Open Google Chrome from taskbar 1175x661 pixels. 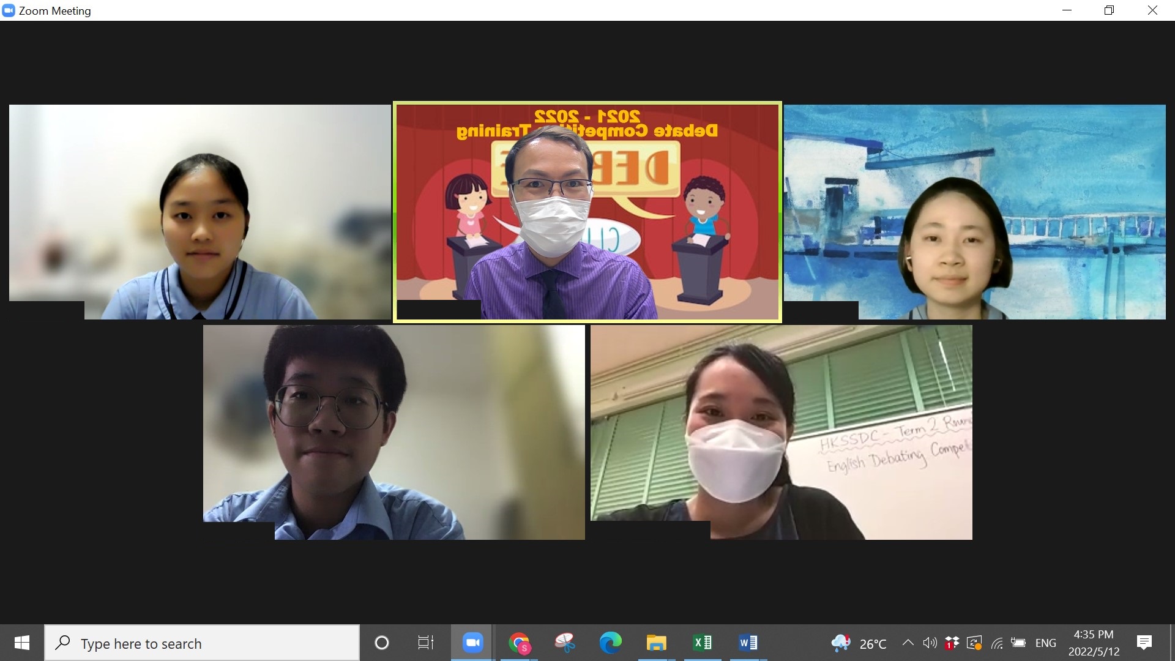pyautogui.click(x=519, y=643)
